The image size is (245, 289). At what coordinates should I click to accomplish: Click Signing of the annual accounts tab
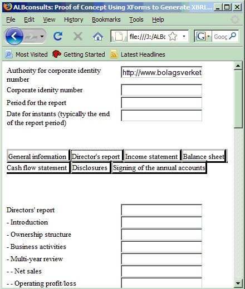[x=159, y=168]
